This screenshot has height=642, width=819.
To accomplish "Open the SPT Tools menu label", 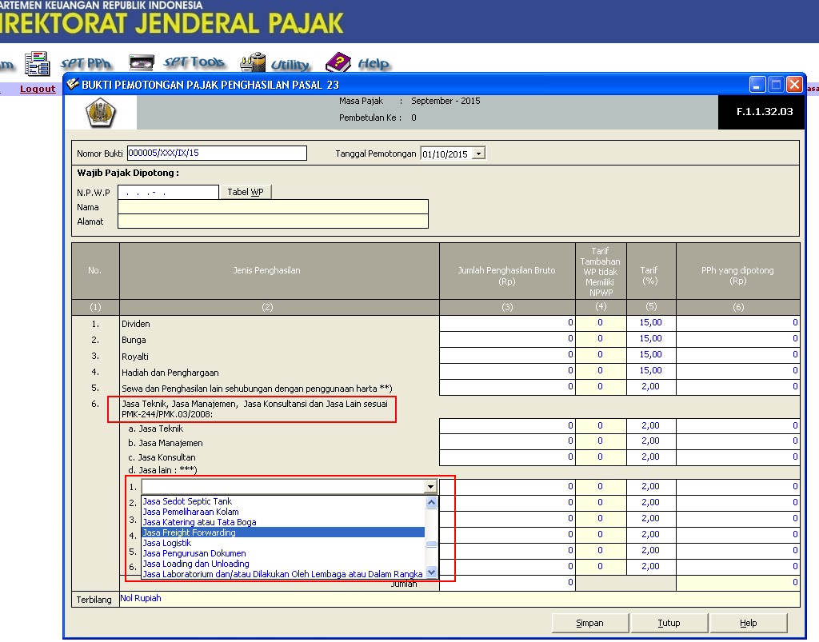I will pos(194,62).
